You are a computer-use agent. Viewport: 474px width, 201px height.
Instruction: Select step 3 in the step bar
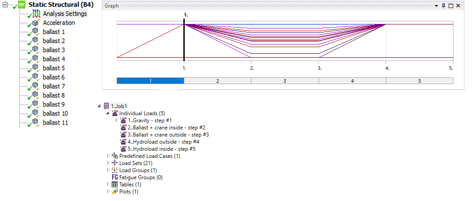click(x=285, y=81)
